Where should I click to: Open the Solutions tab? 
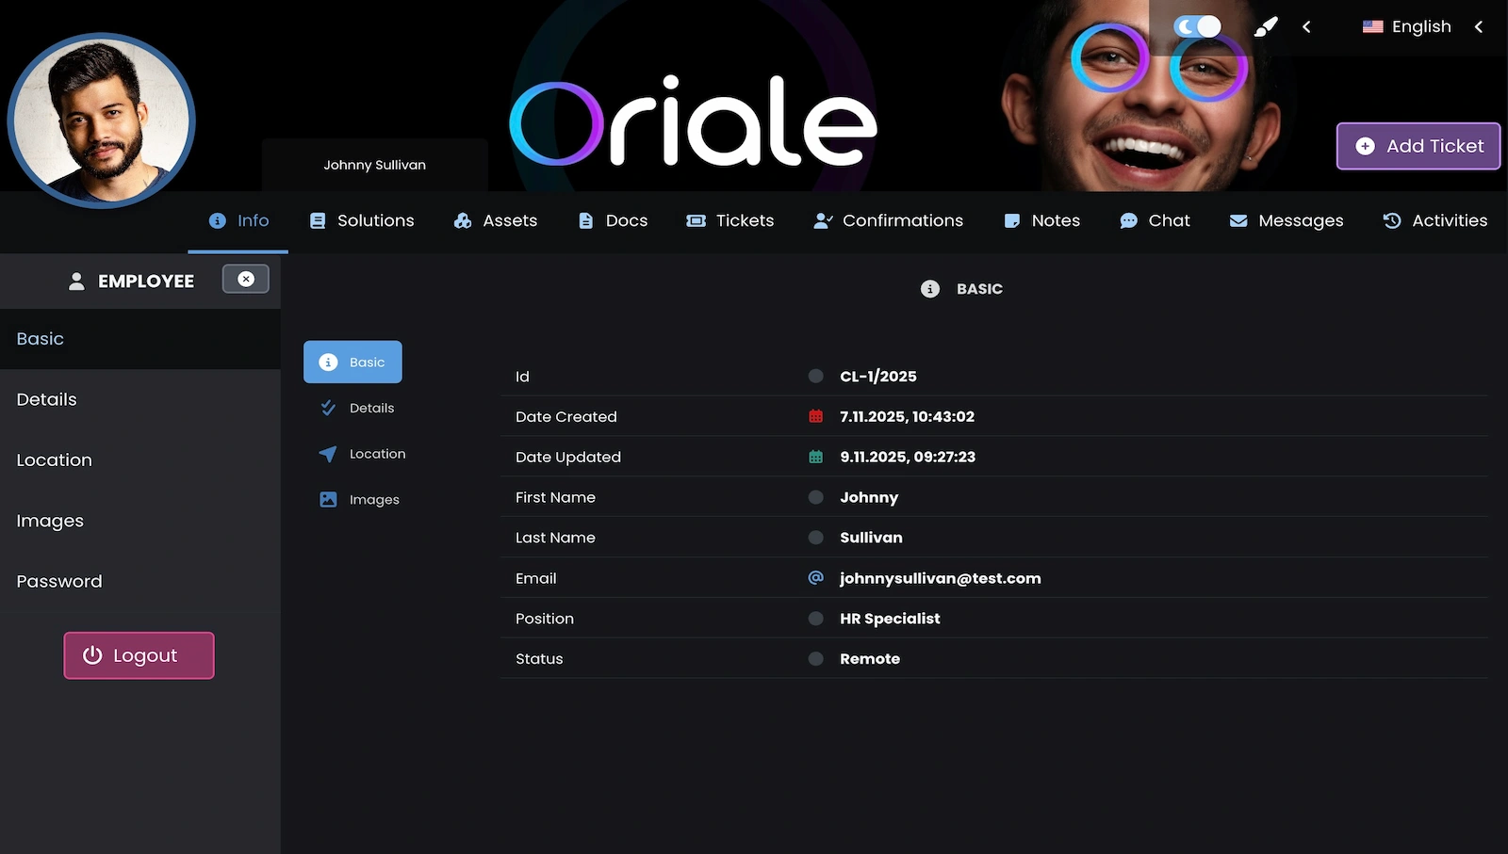click(362, 221)
